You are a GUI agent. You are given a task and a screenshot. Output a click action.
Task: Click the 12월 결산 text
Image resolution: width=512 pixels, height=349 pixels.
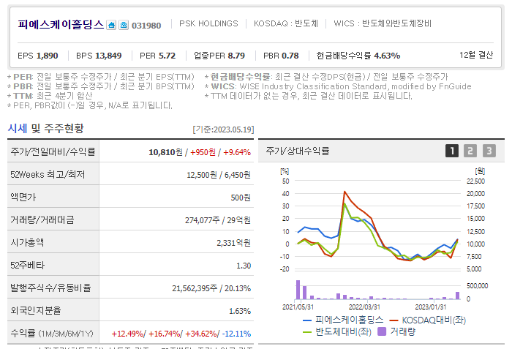[x=476, y=55]
